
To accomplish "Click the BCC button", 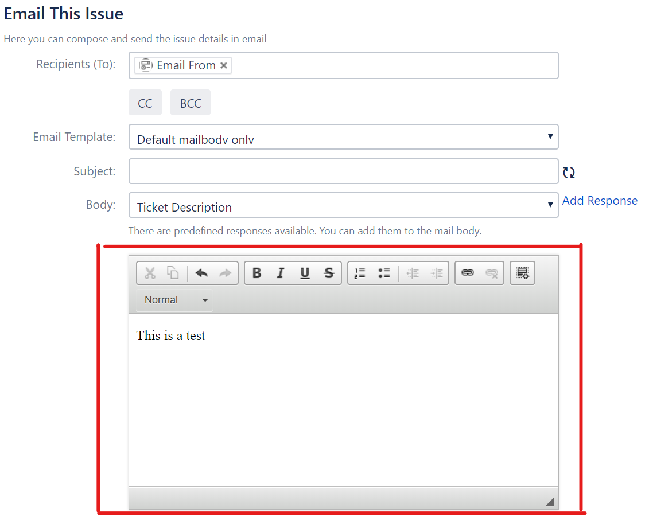I will [191, 103].
